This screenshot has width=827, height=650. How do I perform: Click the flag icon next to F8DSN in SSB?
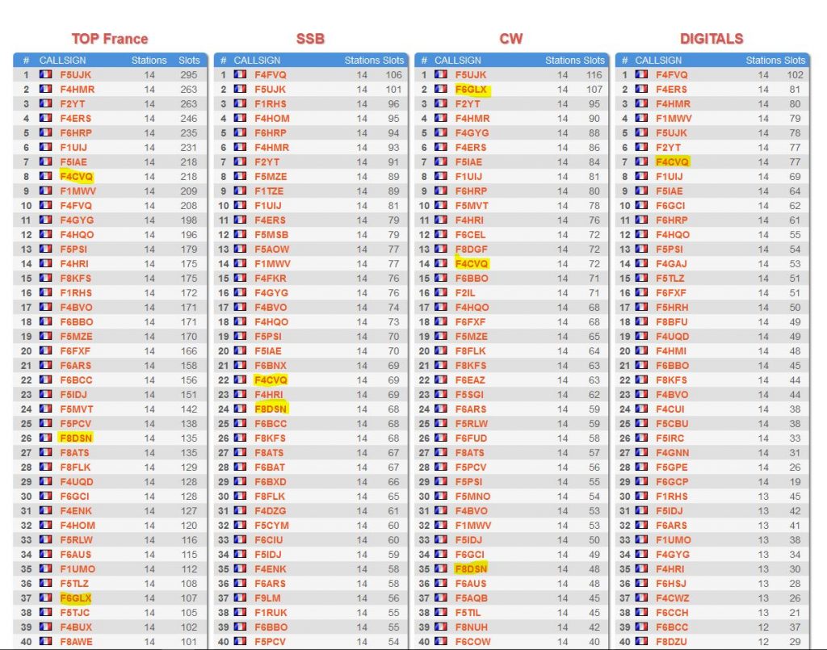(x=240, y=409)
